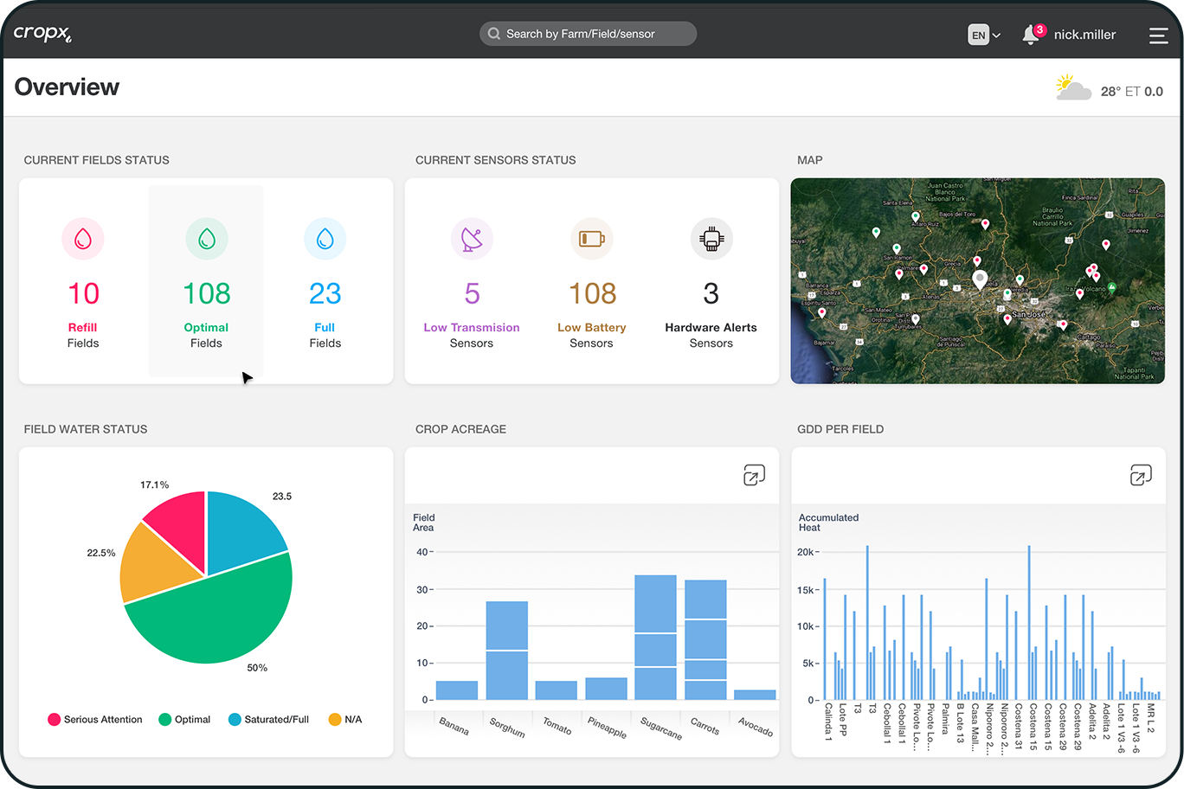Open notifications bell with 3 alerts
Image resolution: width=1184 pixels, height=789 pixels.
[x=1031, y=35]
